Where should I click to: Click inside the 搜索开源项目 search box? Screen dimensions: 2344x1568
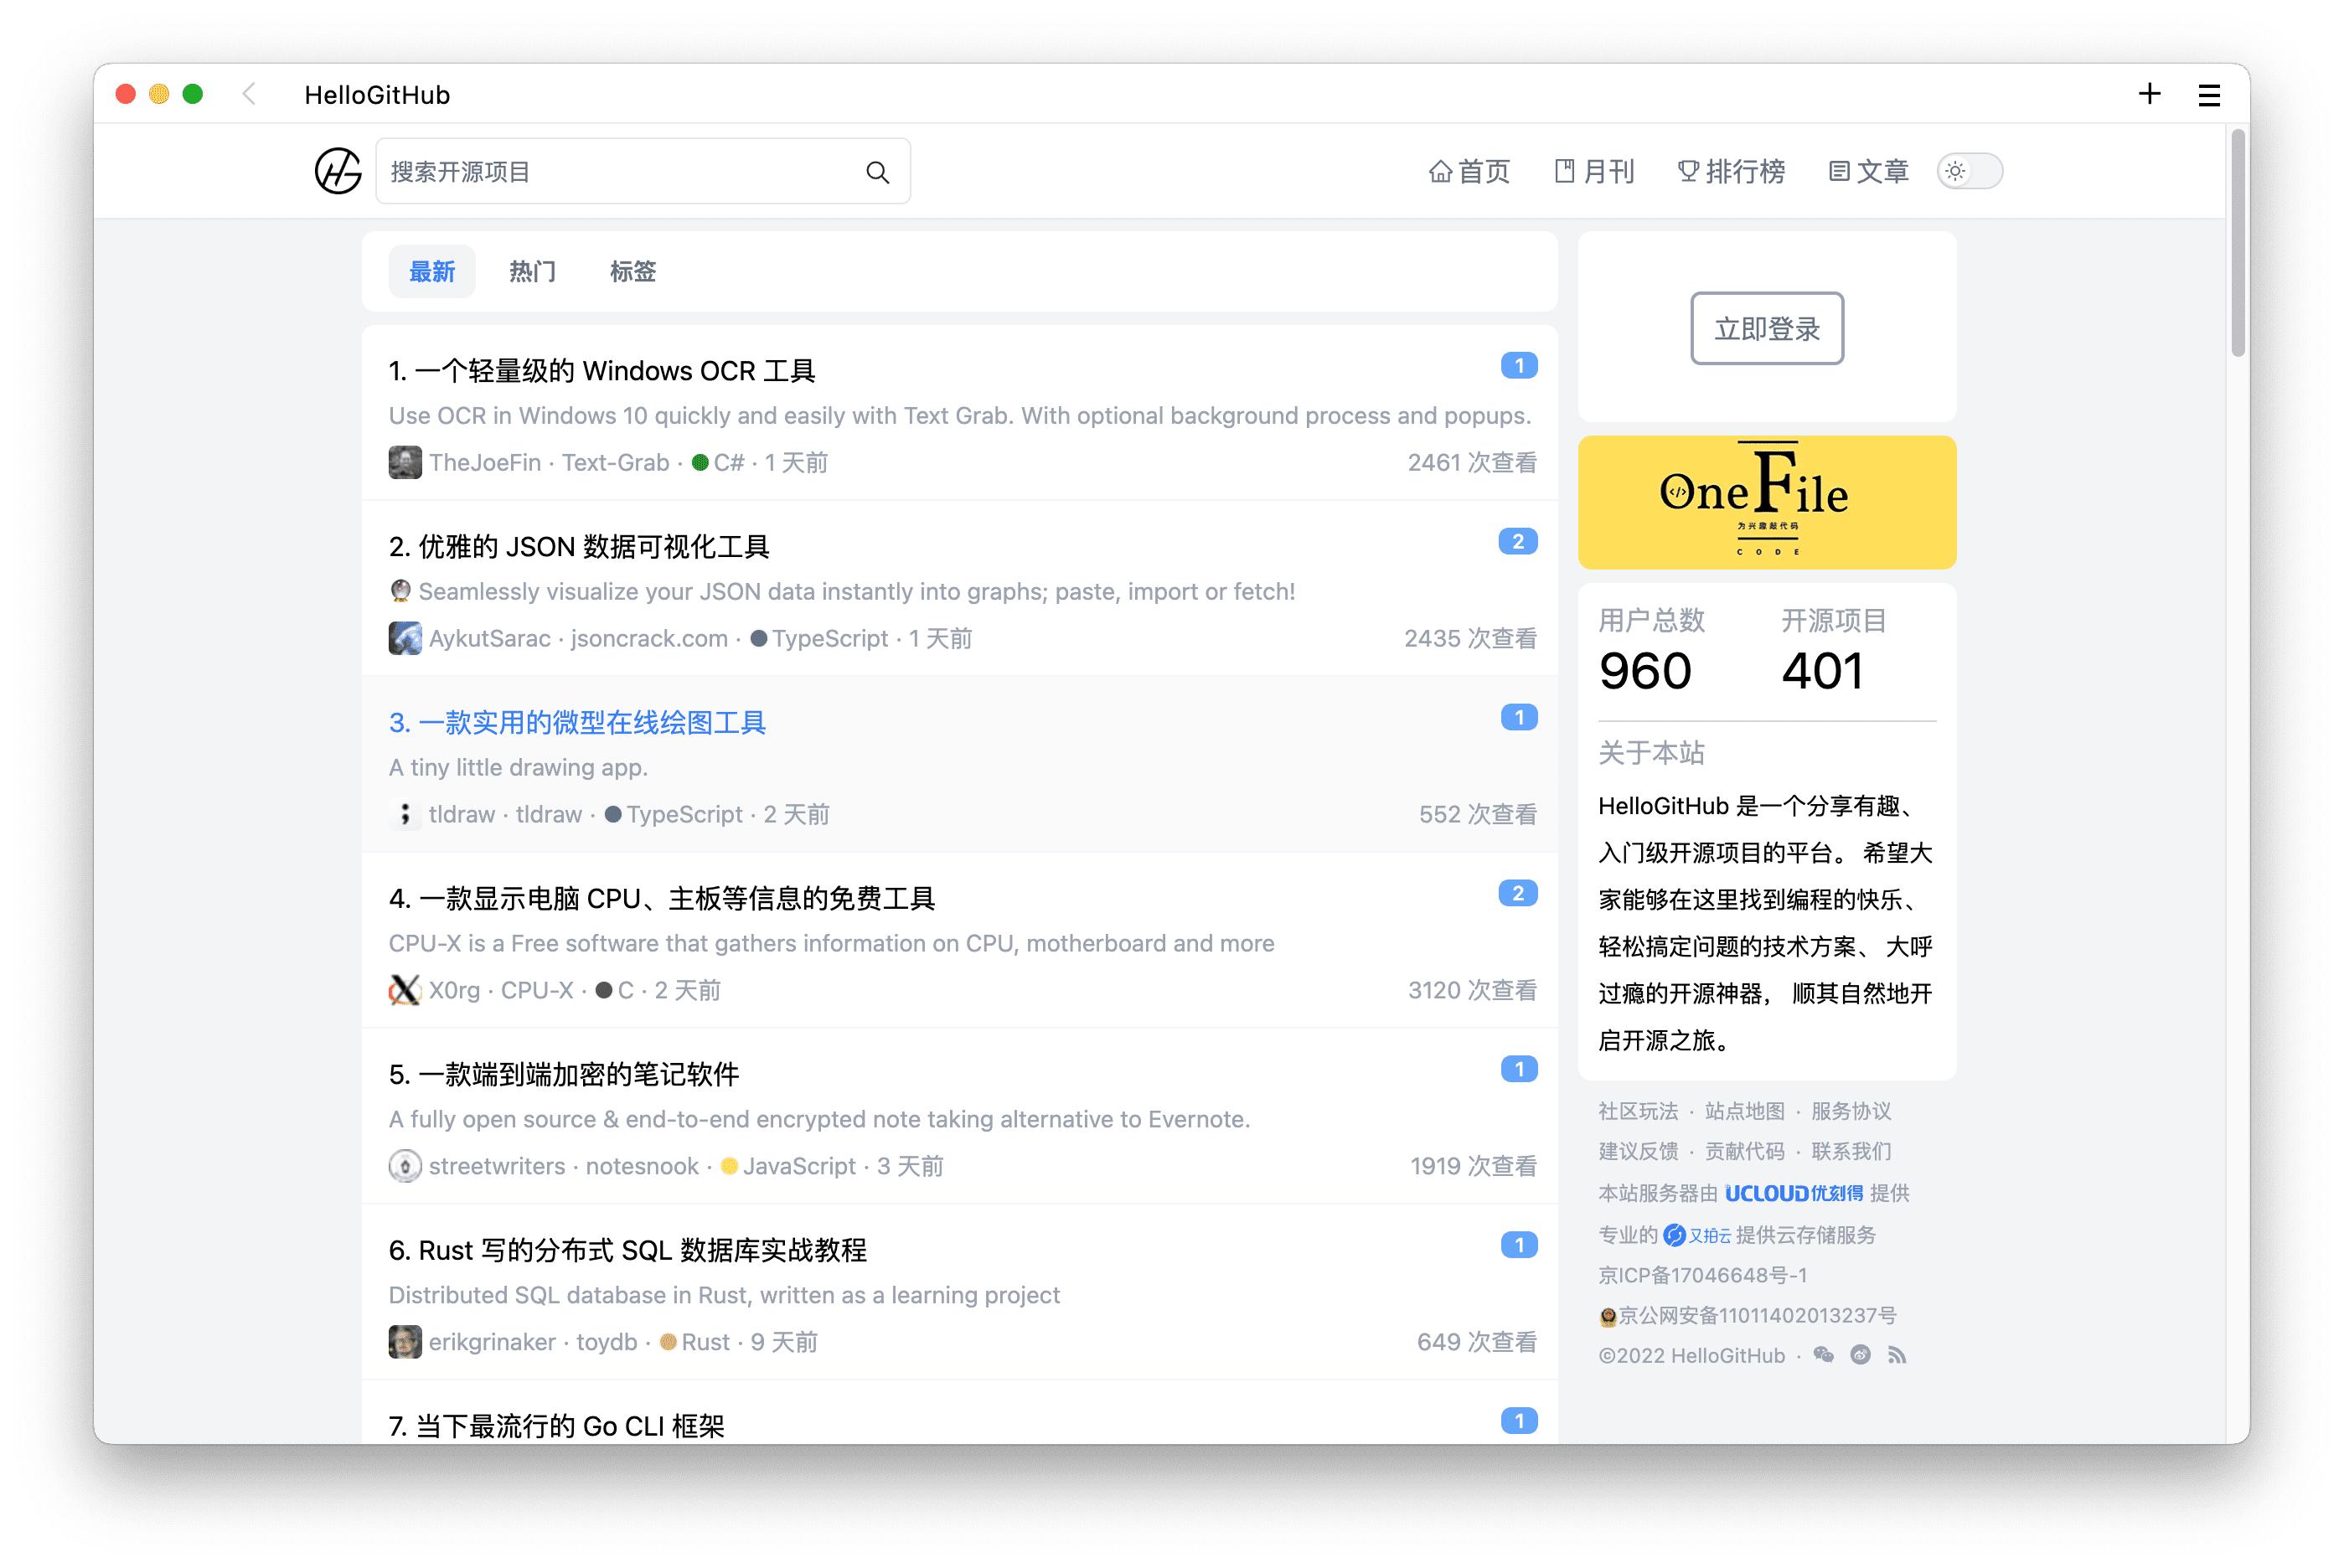tap(600, 171)
